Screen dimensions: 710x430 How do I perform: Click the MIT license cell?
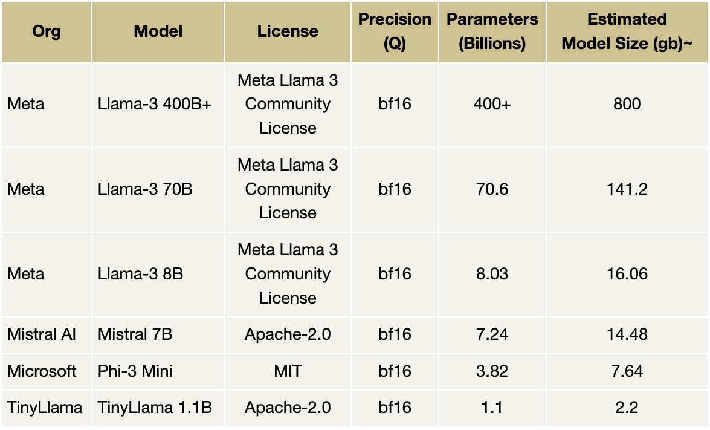(x=288, y=371)
